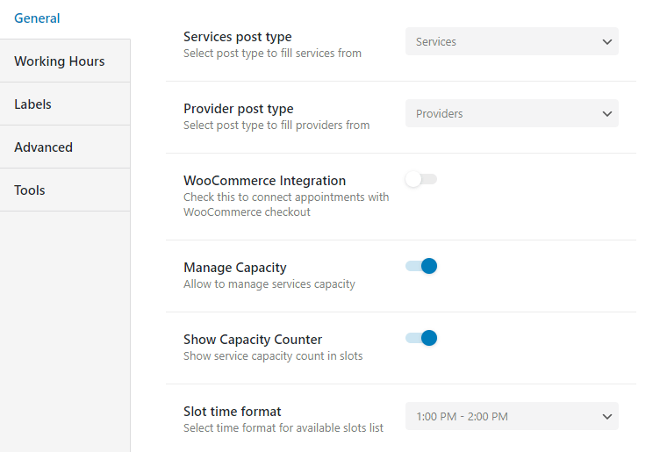Click the Manage Capacity heading text
Viewport: 667px width, 452px height.
[235, 268]
